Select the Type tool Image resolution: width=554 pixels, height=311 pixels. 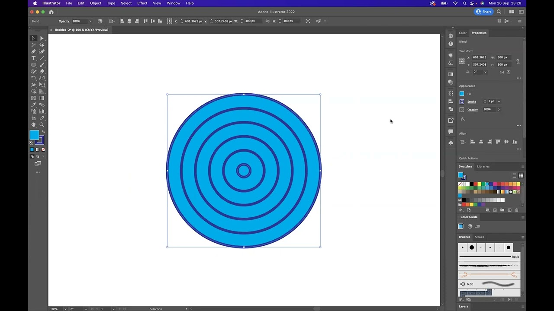pos(33,58)
